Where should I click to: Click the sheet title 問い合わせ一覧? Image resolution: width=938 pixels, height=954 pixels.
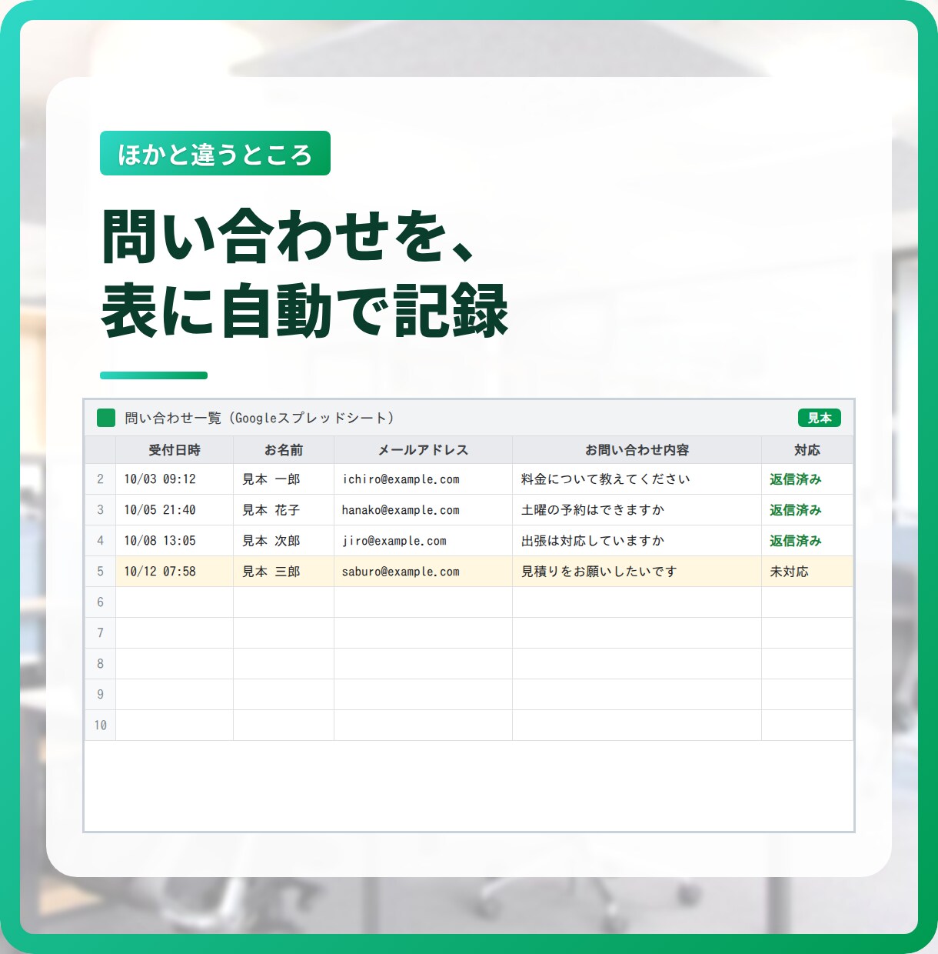pyautogui.click(x=173, y=418)
